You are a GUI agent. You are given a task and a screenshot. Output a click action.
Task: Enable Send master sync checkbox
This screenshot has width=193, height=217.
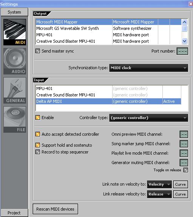point(38,51)
